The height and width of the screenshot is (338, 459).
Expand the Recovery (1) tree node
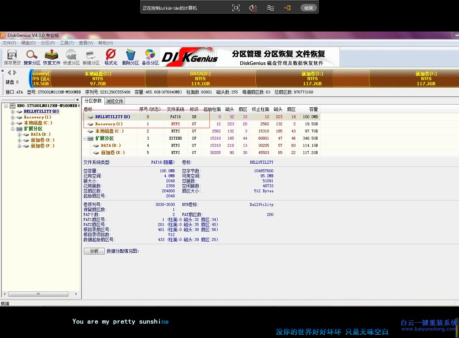[x=12, y=117]
